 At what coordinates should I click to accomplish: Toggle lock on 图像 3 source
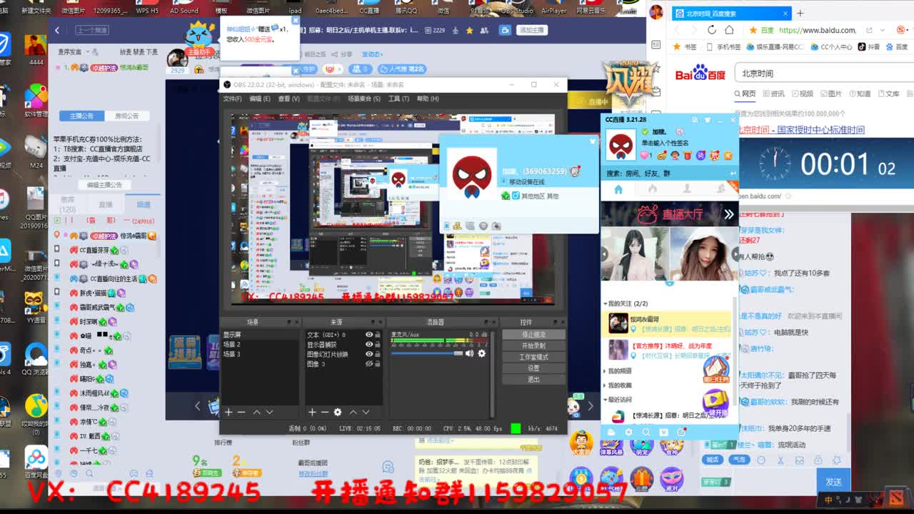pyautogui.click(x=378, y=364)
